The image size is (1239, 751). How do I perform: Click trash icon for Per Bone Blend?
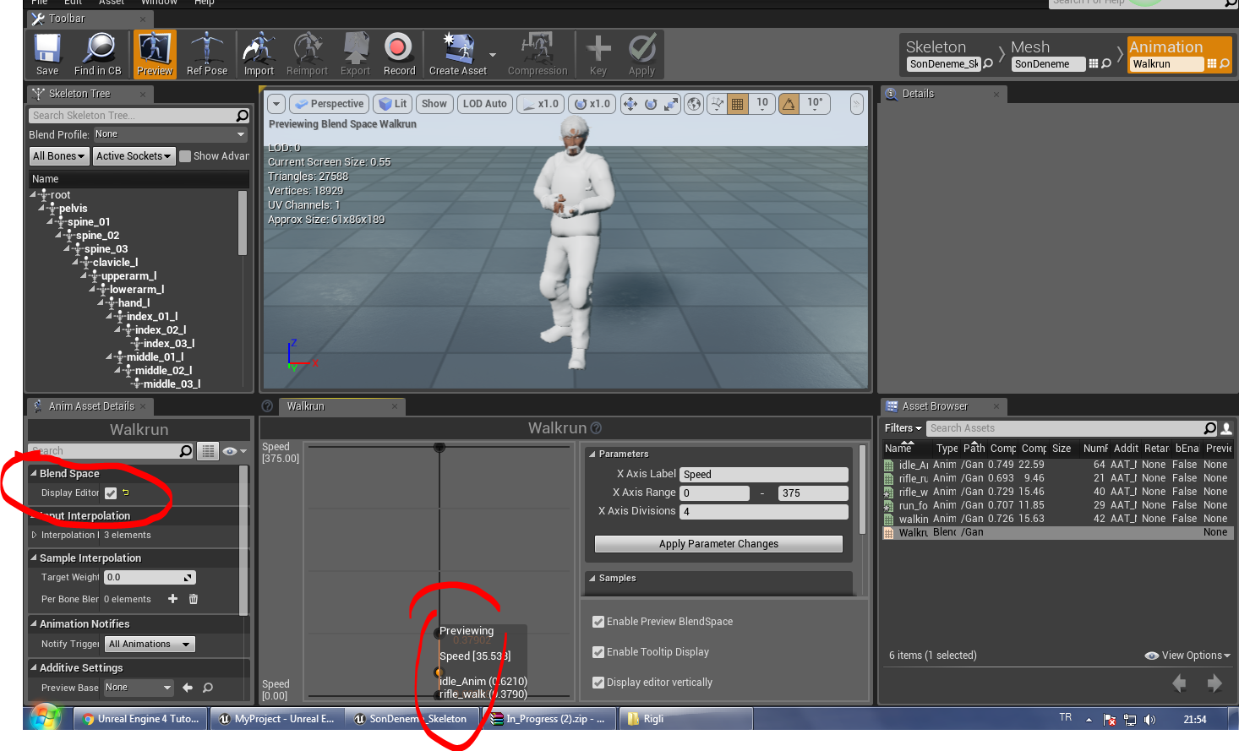click(x=194, y=599)
